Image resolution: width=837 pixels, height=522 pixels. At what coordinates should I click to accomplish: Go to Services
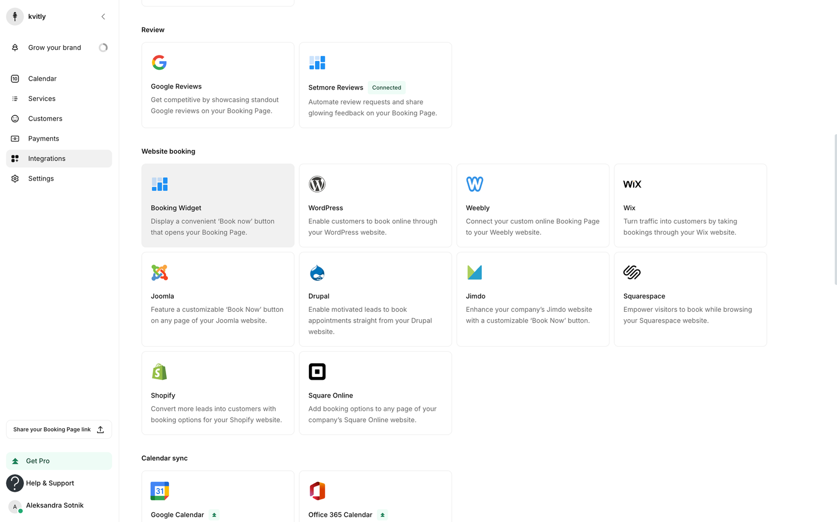tap(59, 99)
